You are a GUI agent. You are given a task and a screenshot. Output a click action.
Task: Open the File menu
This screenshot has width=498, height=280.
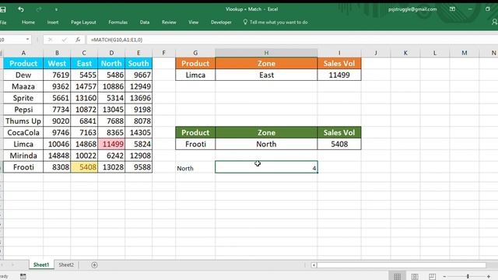3,23
